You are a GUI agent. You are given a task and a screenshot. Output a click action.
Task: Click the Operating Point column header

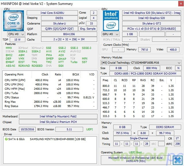14,75
